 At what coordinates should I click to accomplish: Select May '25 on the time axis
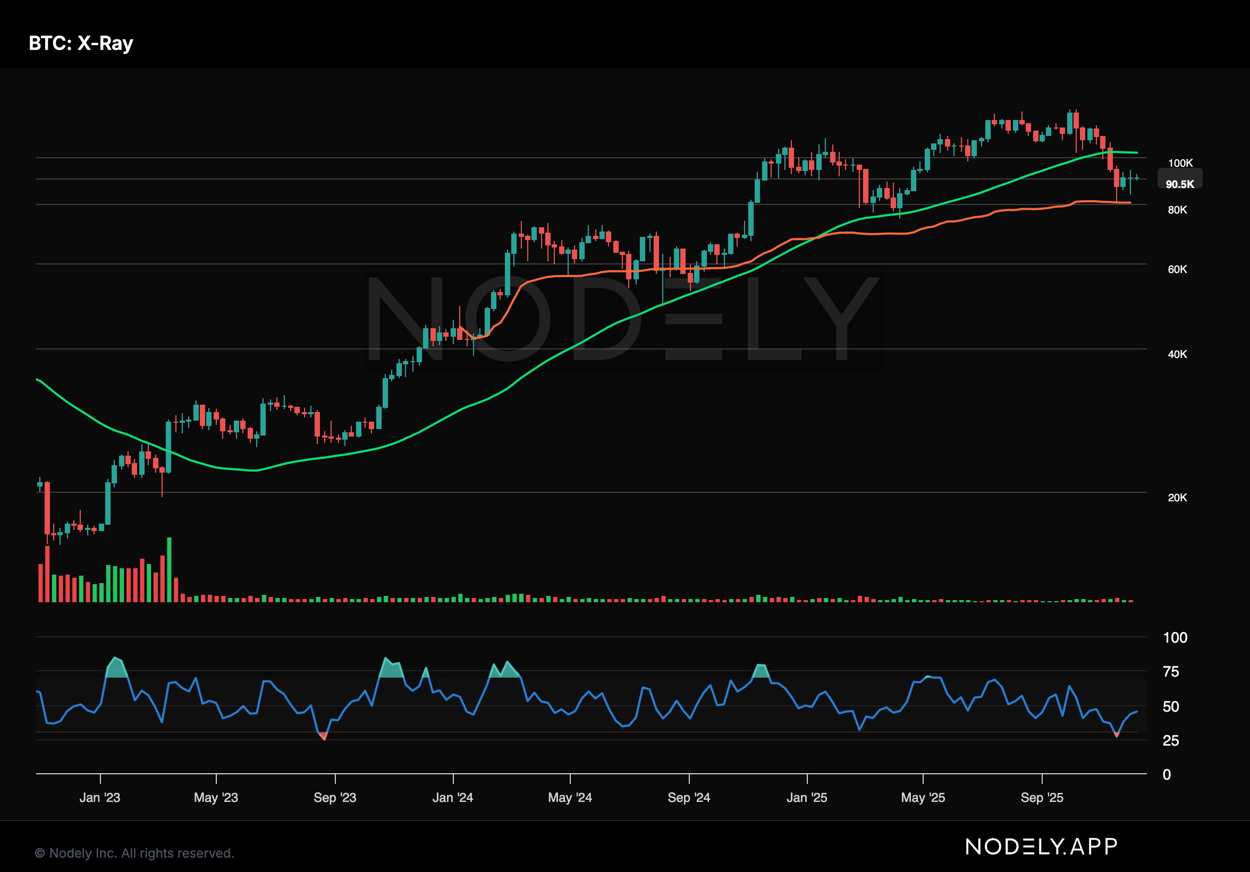923,798
